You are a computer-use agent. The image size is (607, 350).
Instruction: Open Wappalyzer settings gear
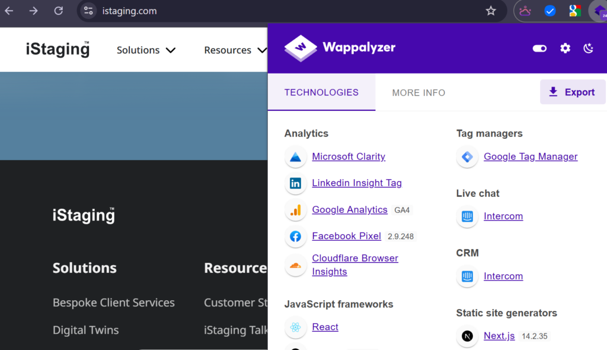click(x=565, y=48)
